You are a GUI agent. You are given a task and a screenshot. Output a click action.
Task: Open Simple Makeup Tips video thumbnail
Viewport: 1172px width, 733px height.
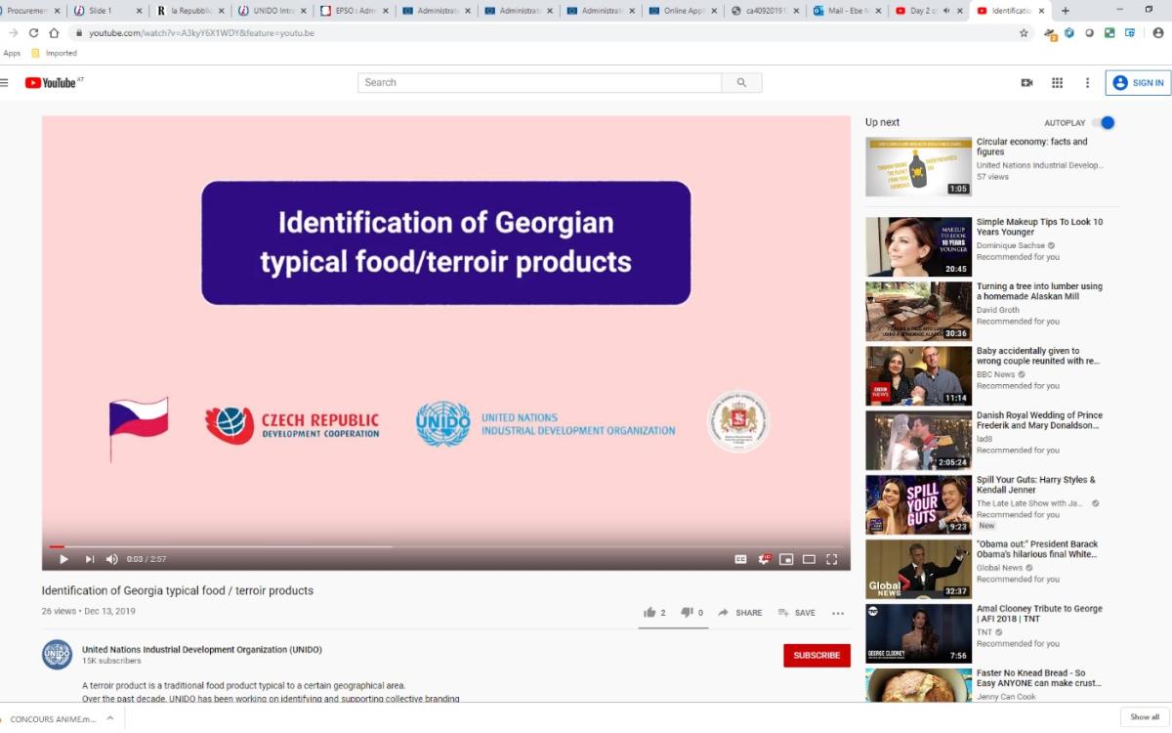pyautogui.click(x=918, y=246)
